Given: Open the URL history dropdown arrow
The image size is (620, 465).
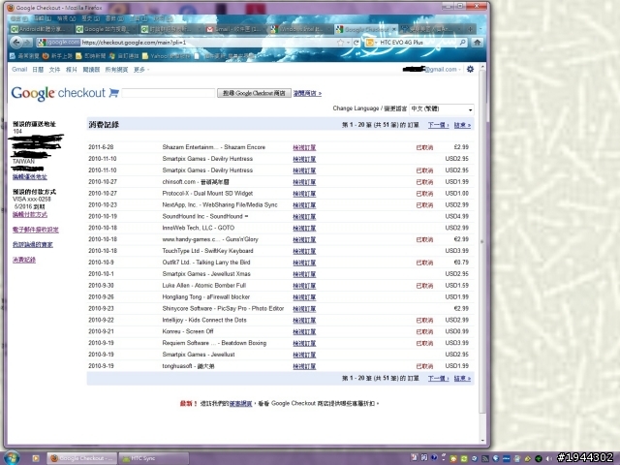Looking at the screenshot, I should pyautogui.click(x=349, y=43).
